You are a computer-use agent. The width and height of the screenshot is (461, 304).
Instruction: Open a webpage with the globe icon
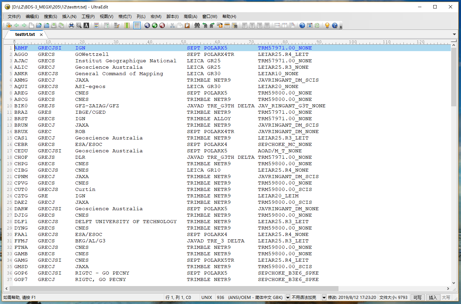(x=302, y=25)
